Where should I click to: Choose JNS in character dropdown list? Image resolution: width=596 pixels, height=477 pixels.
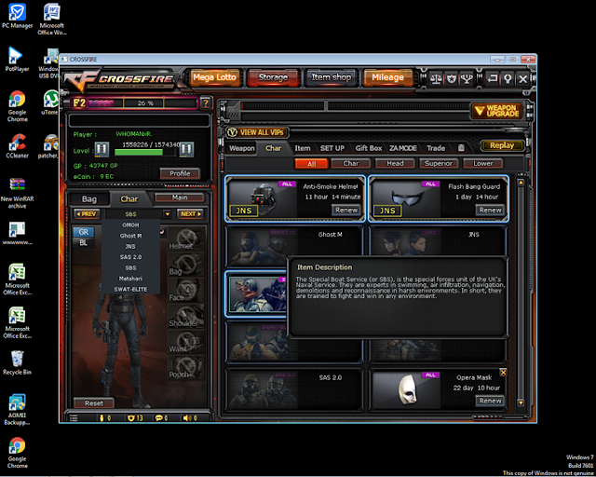point(130,247)
